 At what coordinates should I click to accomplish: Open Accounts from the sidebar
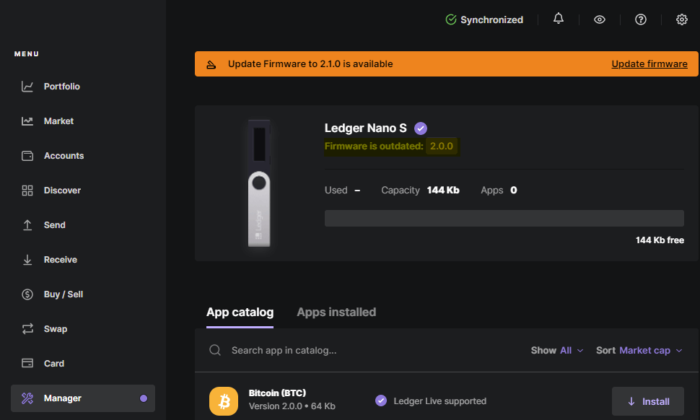tap(62, 155)
